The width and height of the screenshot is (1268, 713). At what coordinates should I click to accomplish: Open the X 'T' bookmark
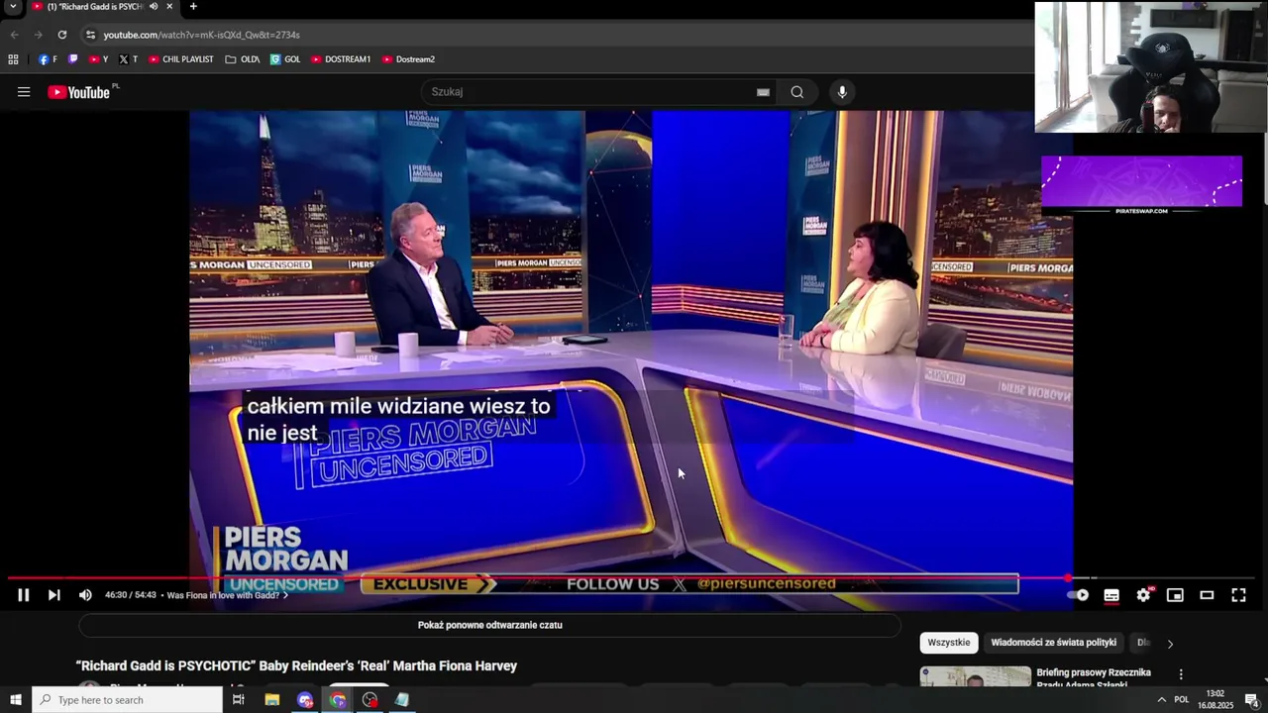tap(129, 59)
